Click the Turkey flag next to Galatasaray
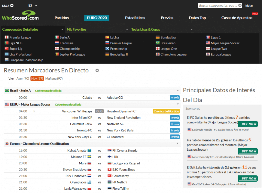The image size is (262, 193). coord(110,176)
